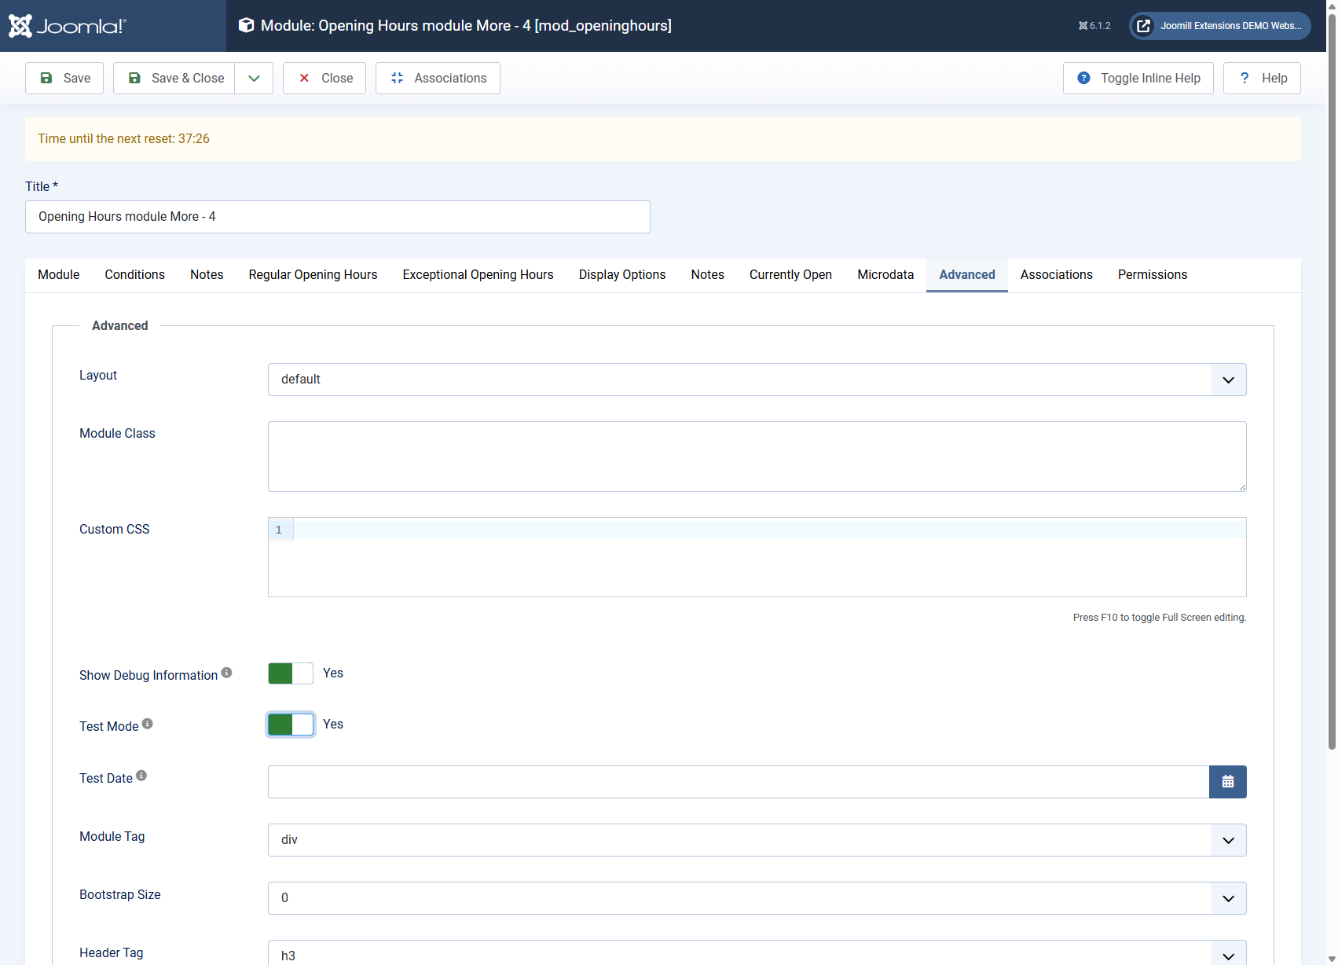Screen dimensions: 1338x965
Task: Click the Associations toolbar button
Action: click(438, 79)
